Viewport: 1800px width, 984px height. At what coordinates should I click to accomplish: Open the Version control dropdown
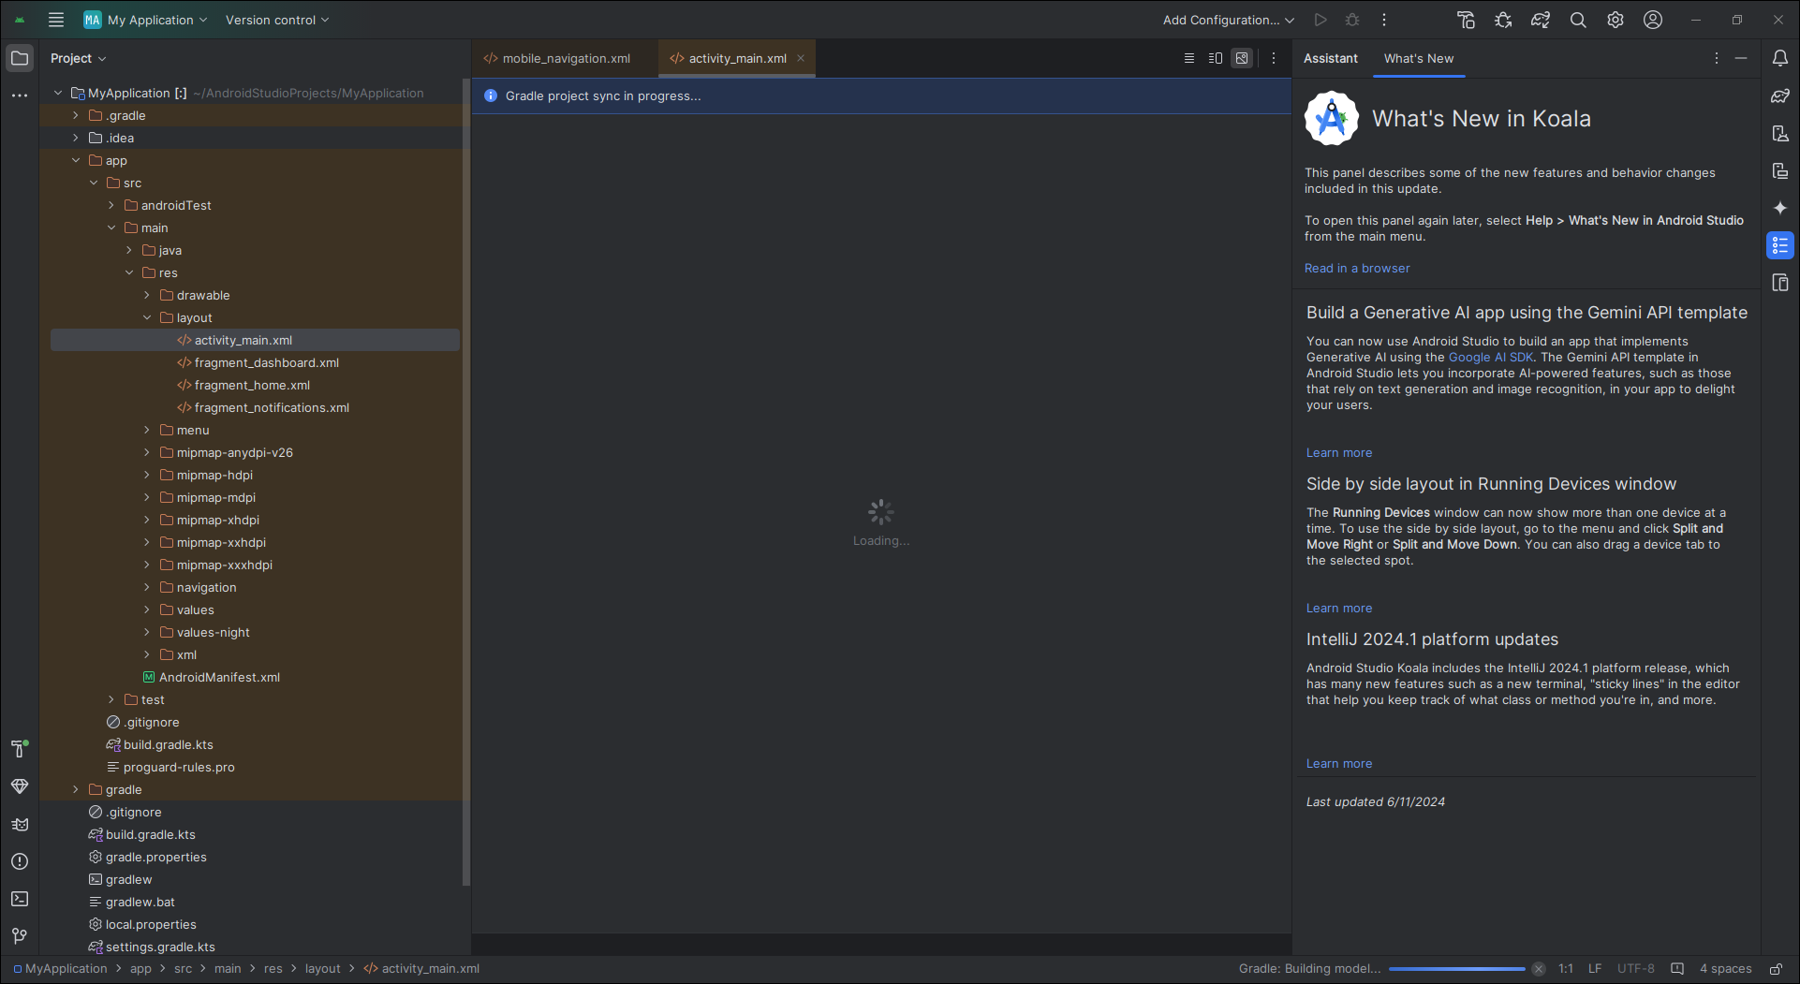(x=277, y=20)
